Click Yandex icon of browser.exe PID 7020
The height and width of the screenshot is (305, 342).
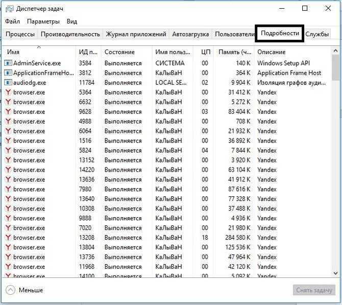click(8, 228)
